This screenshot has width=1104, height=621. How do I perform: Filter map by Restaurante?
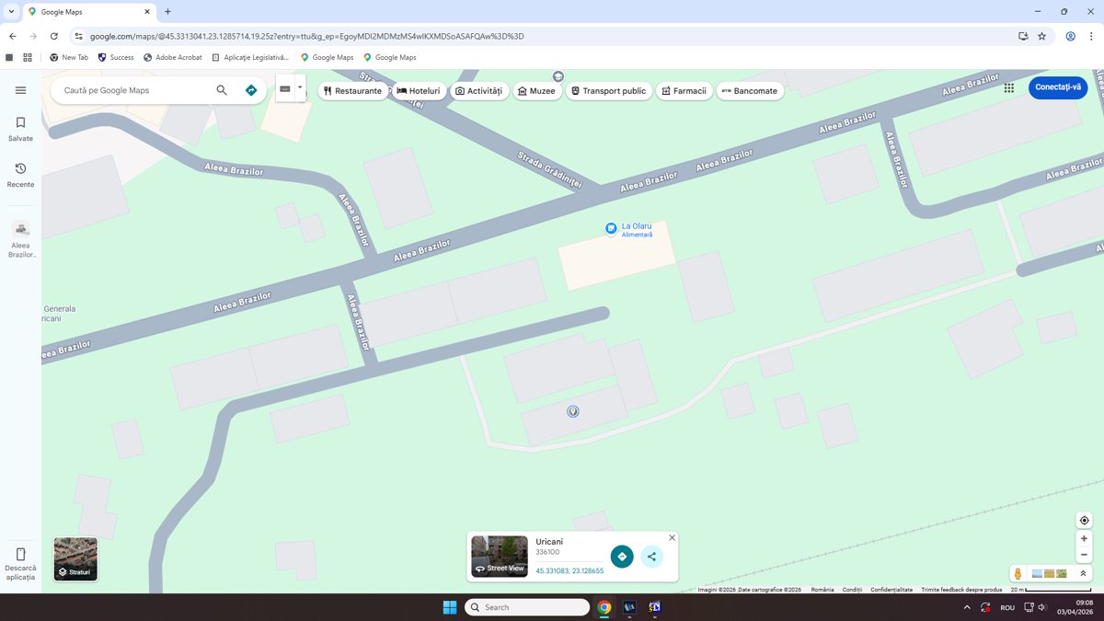tap(352, 91)
